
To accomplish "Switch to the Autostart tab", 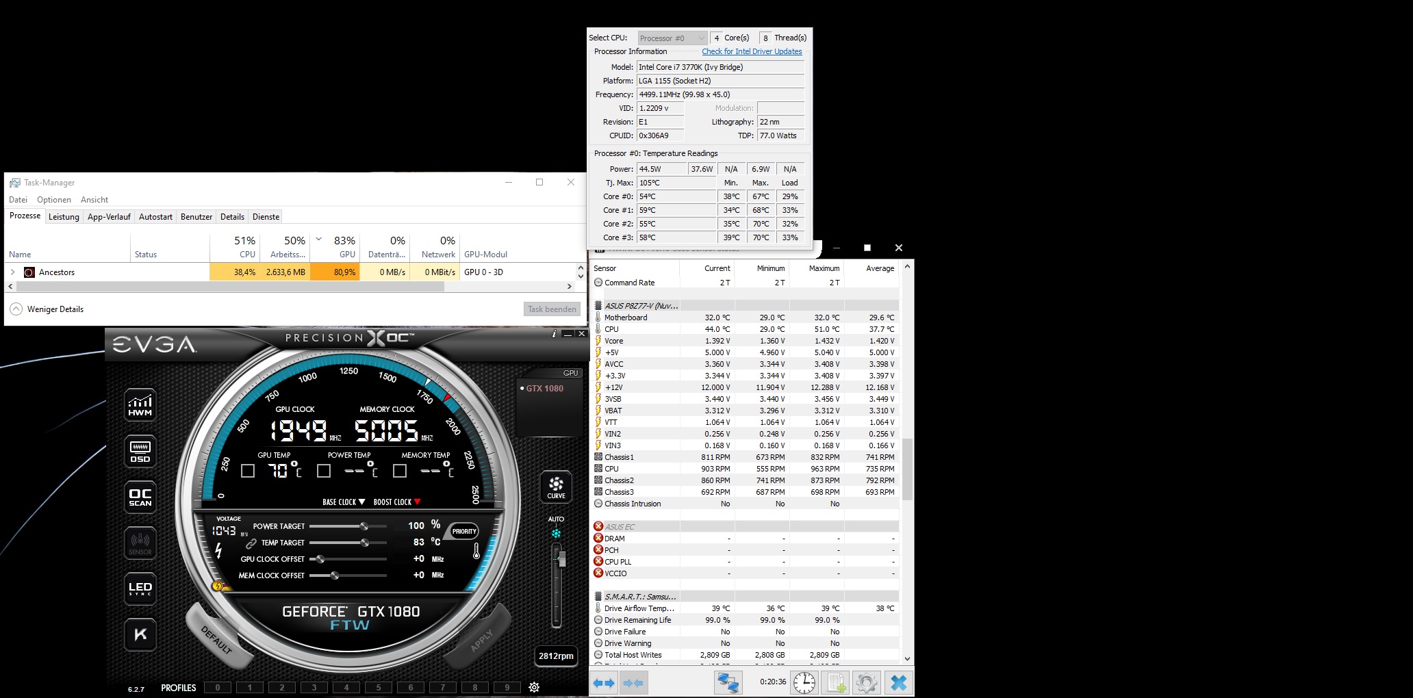I will (155, 217).
